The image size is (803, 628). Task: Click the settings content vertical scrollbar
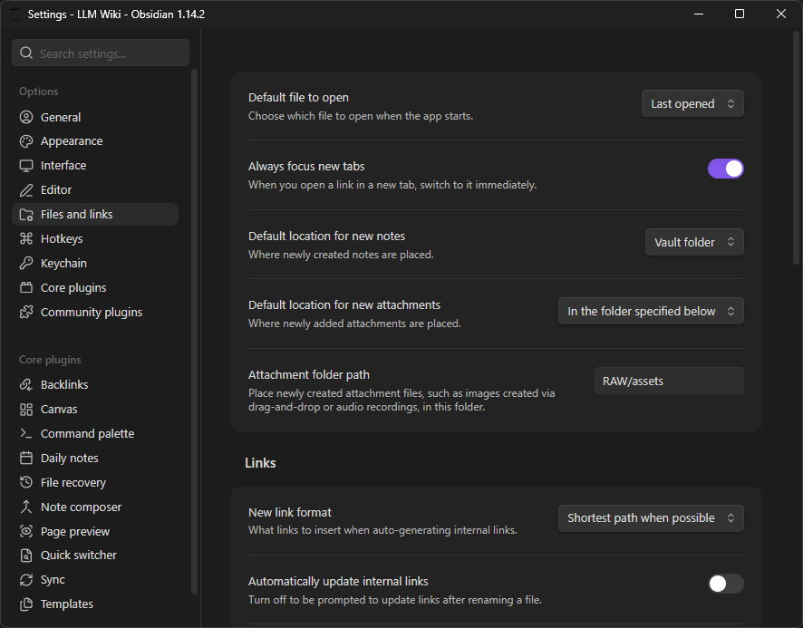pos(797,149)
